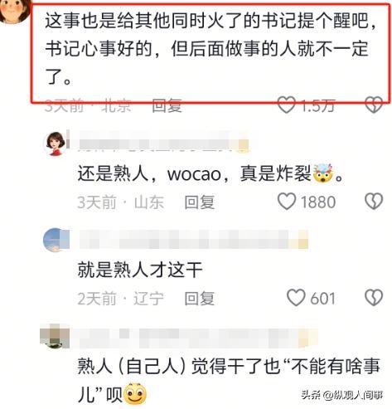Viewport: 392px width, 409px height.
Task: Reply to the Liaoning comment
Action: [199, 299]
